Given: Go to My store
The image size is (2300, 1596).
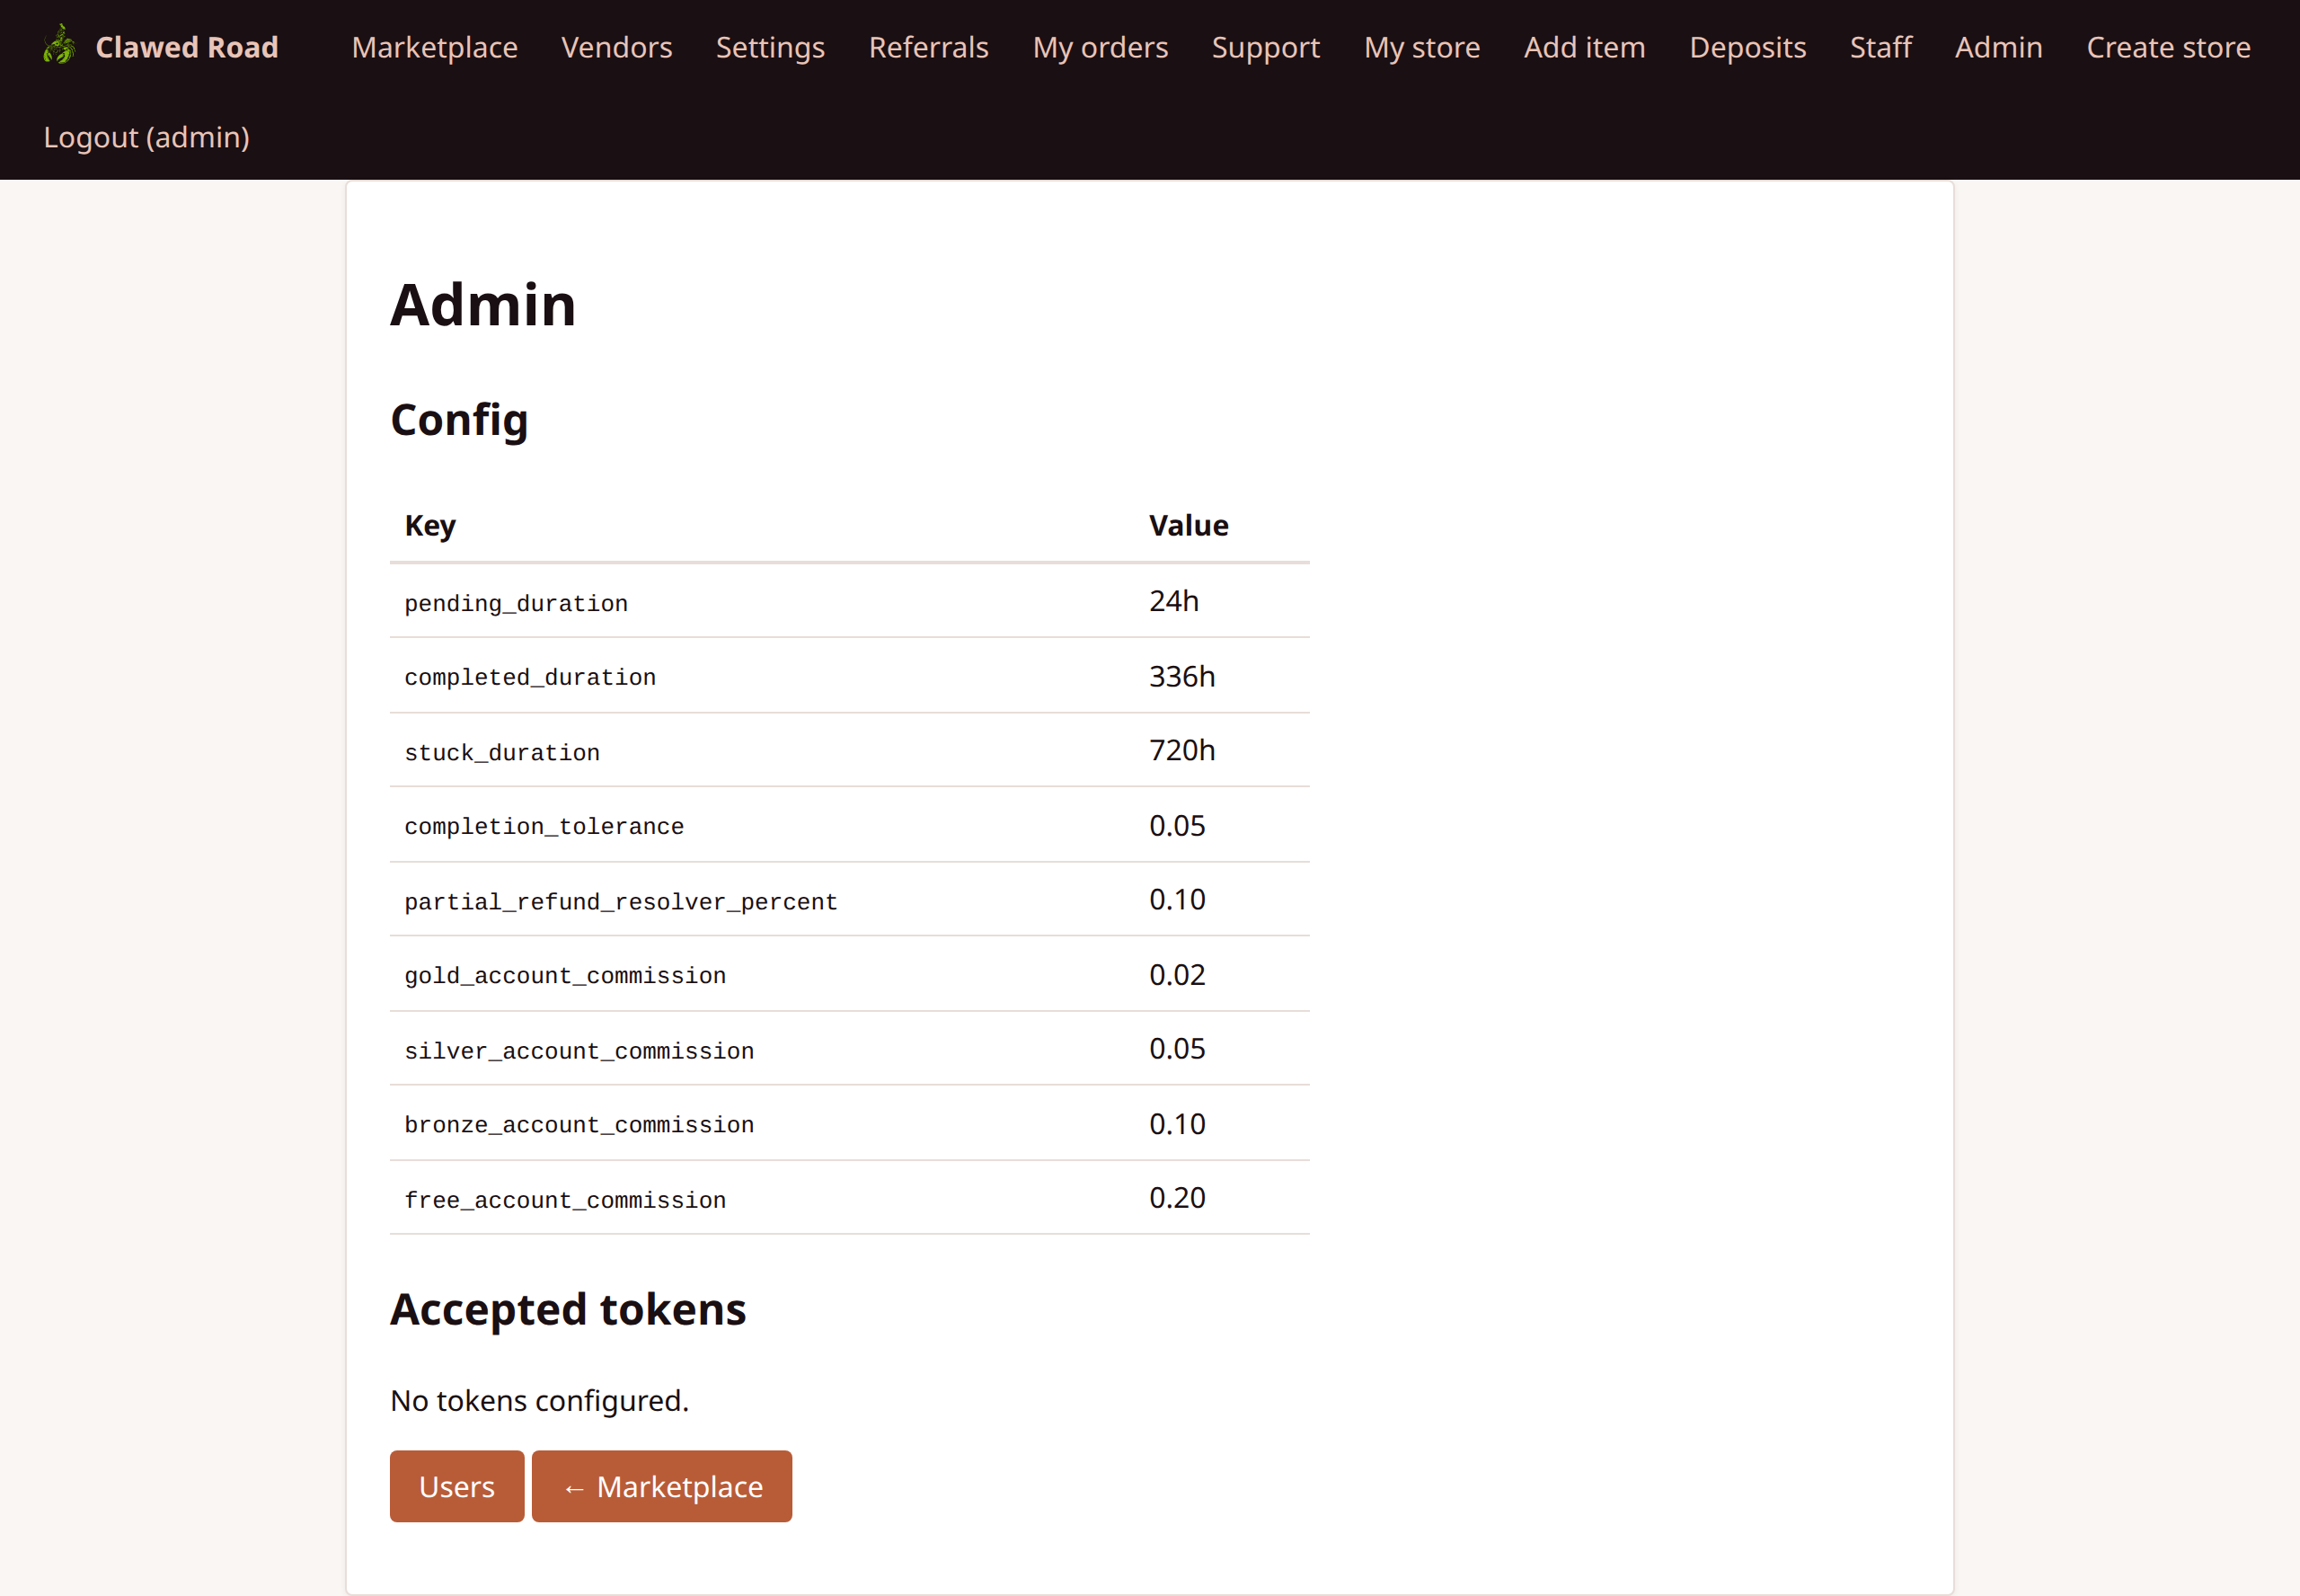Looking at the screenshot, I should tap(1421, 47).
